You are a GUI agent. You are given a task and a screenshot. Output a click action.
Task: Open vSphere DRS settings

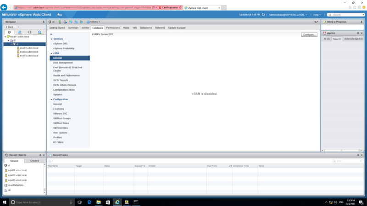coord(60,43)
